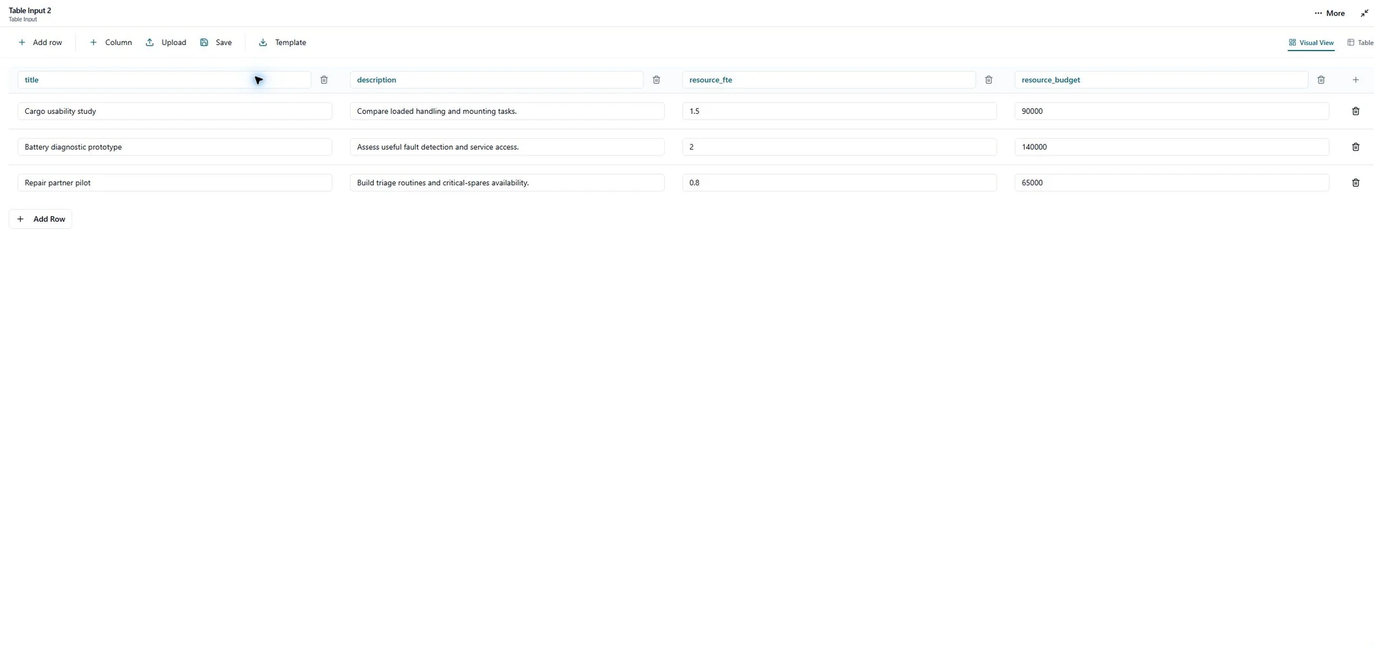Click the 1.5 resource_fte cell
The image size is (1374, 647).
click(x=839, y=112)
